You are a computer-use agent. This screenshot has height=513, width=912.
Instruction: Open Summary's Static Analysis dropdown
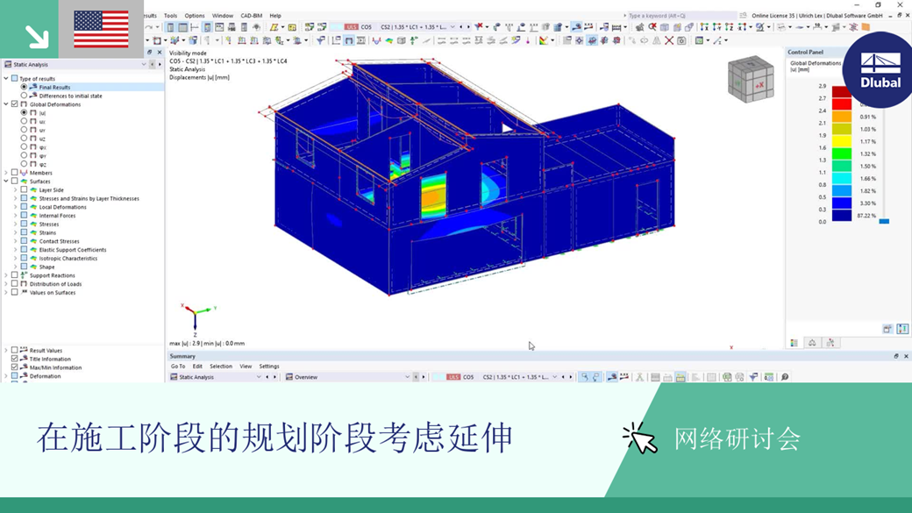tap(258, 377)
